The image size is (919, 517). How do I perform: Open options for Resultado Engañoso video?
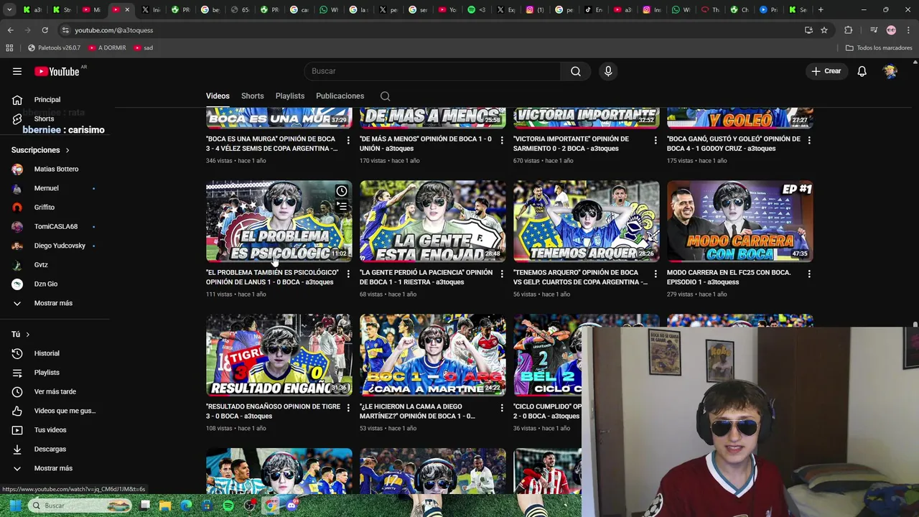(348, 408)
